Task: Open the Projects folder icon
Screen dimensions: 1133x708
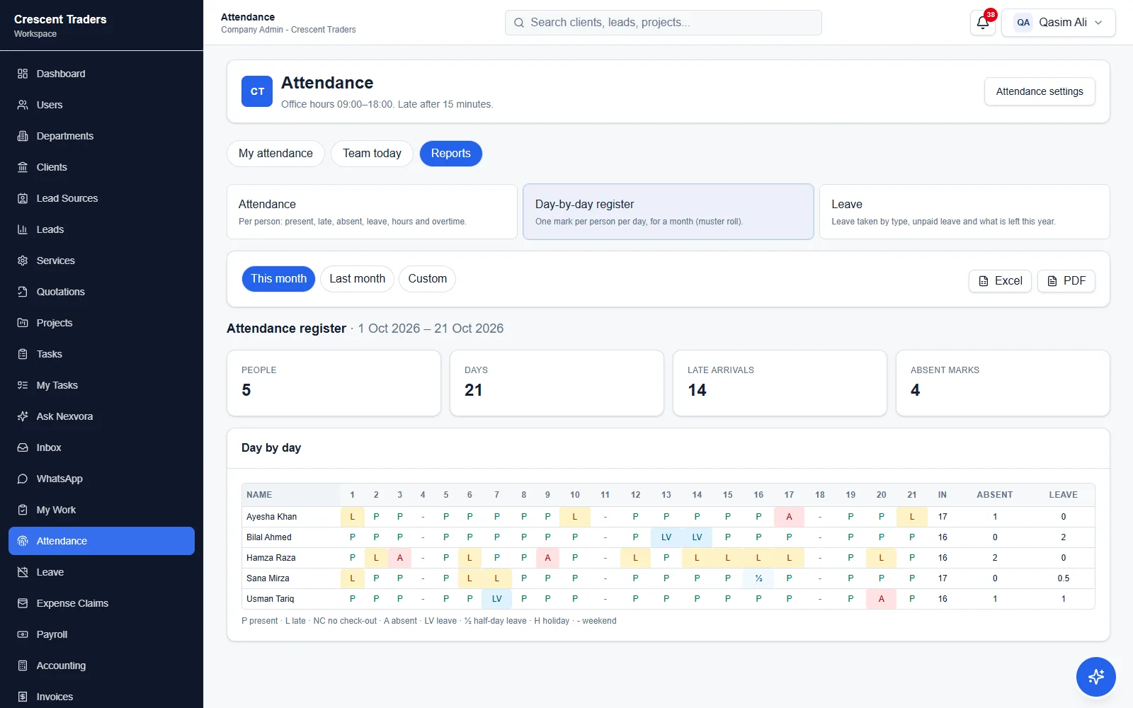Action: (23, 323)
